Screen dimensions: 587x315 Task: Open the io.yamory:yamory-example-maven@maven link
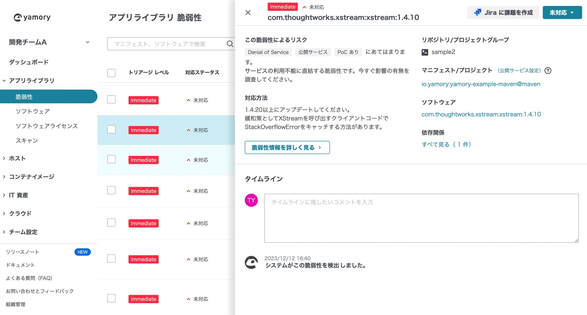point(481,84)
